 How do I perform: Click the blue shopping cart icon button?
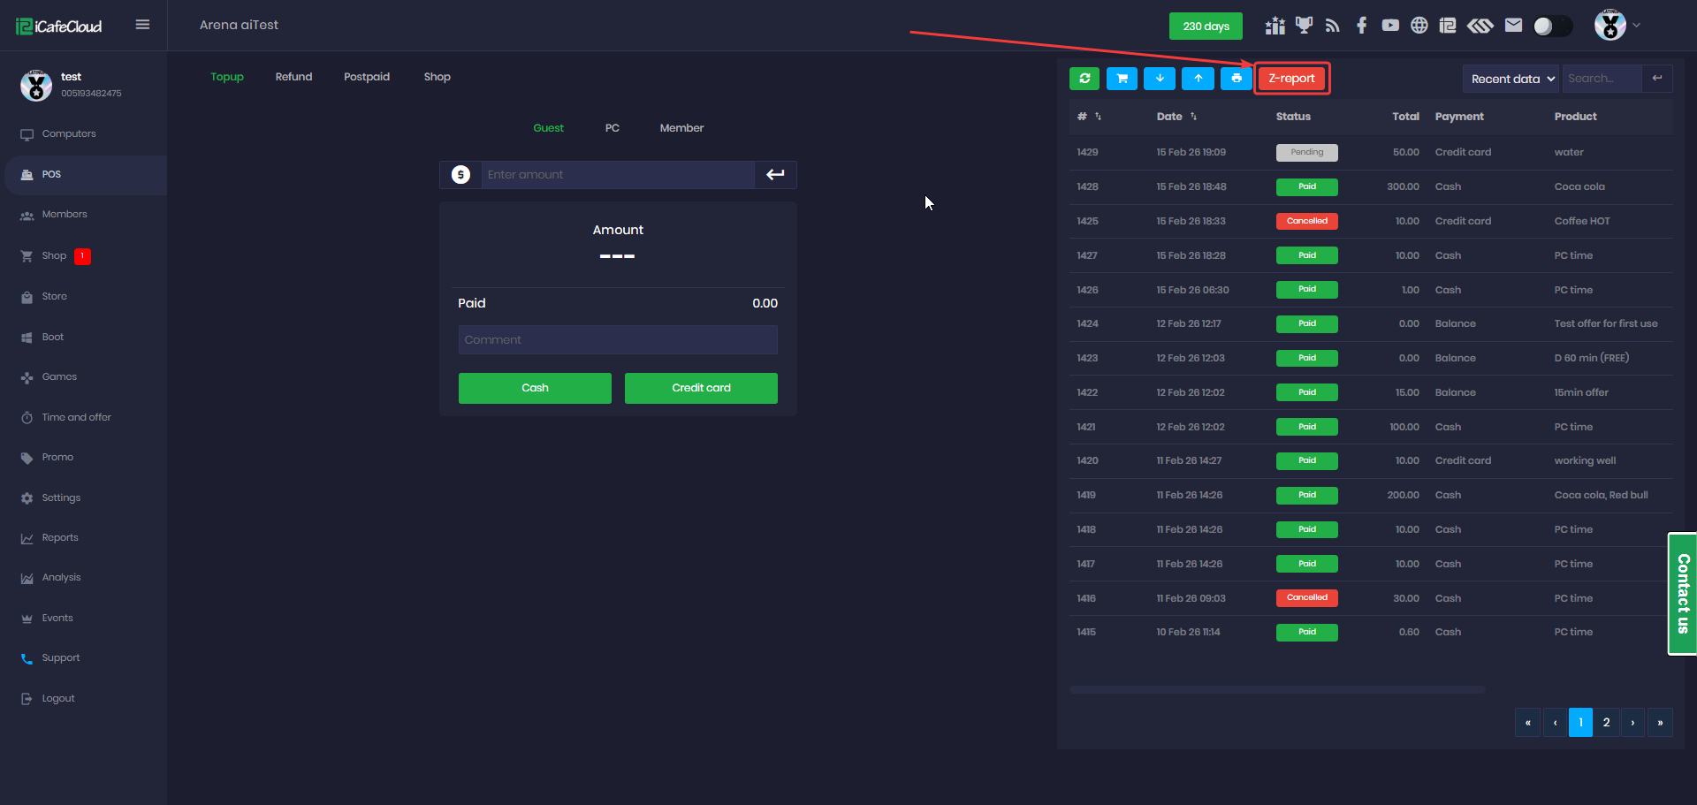[1122, 79]
